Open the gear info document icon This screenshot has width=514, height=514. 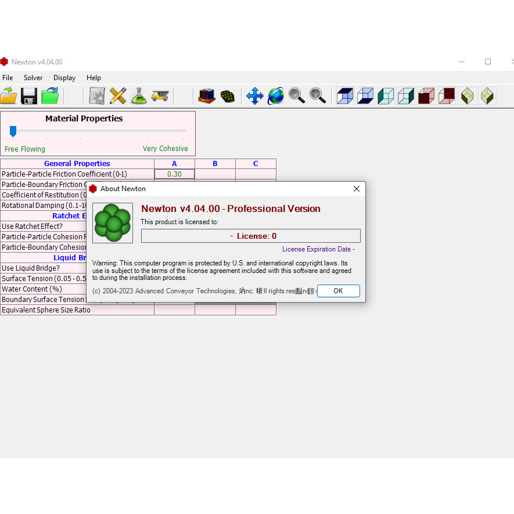coord(97,96)
